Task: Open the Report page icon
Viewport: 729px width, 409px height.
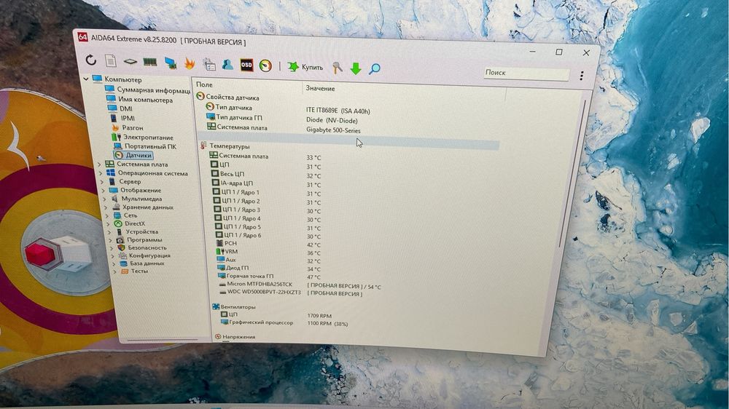Action: tap(110, 60)
